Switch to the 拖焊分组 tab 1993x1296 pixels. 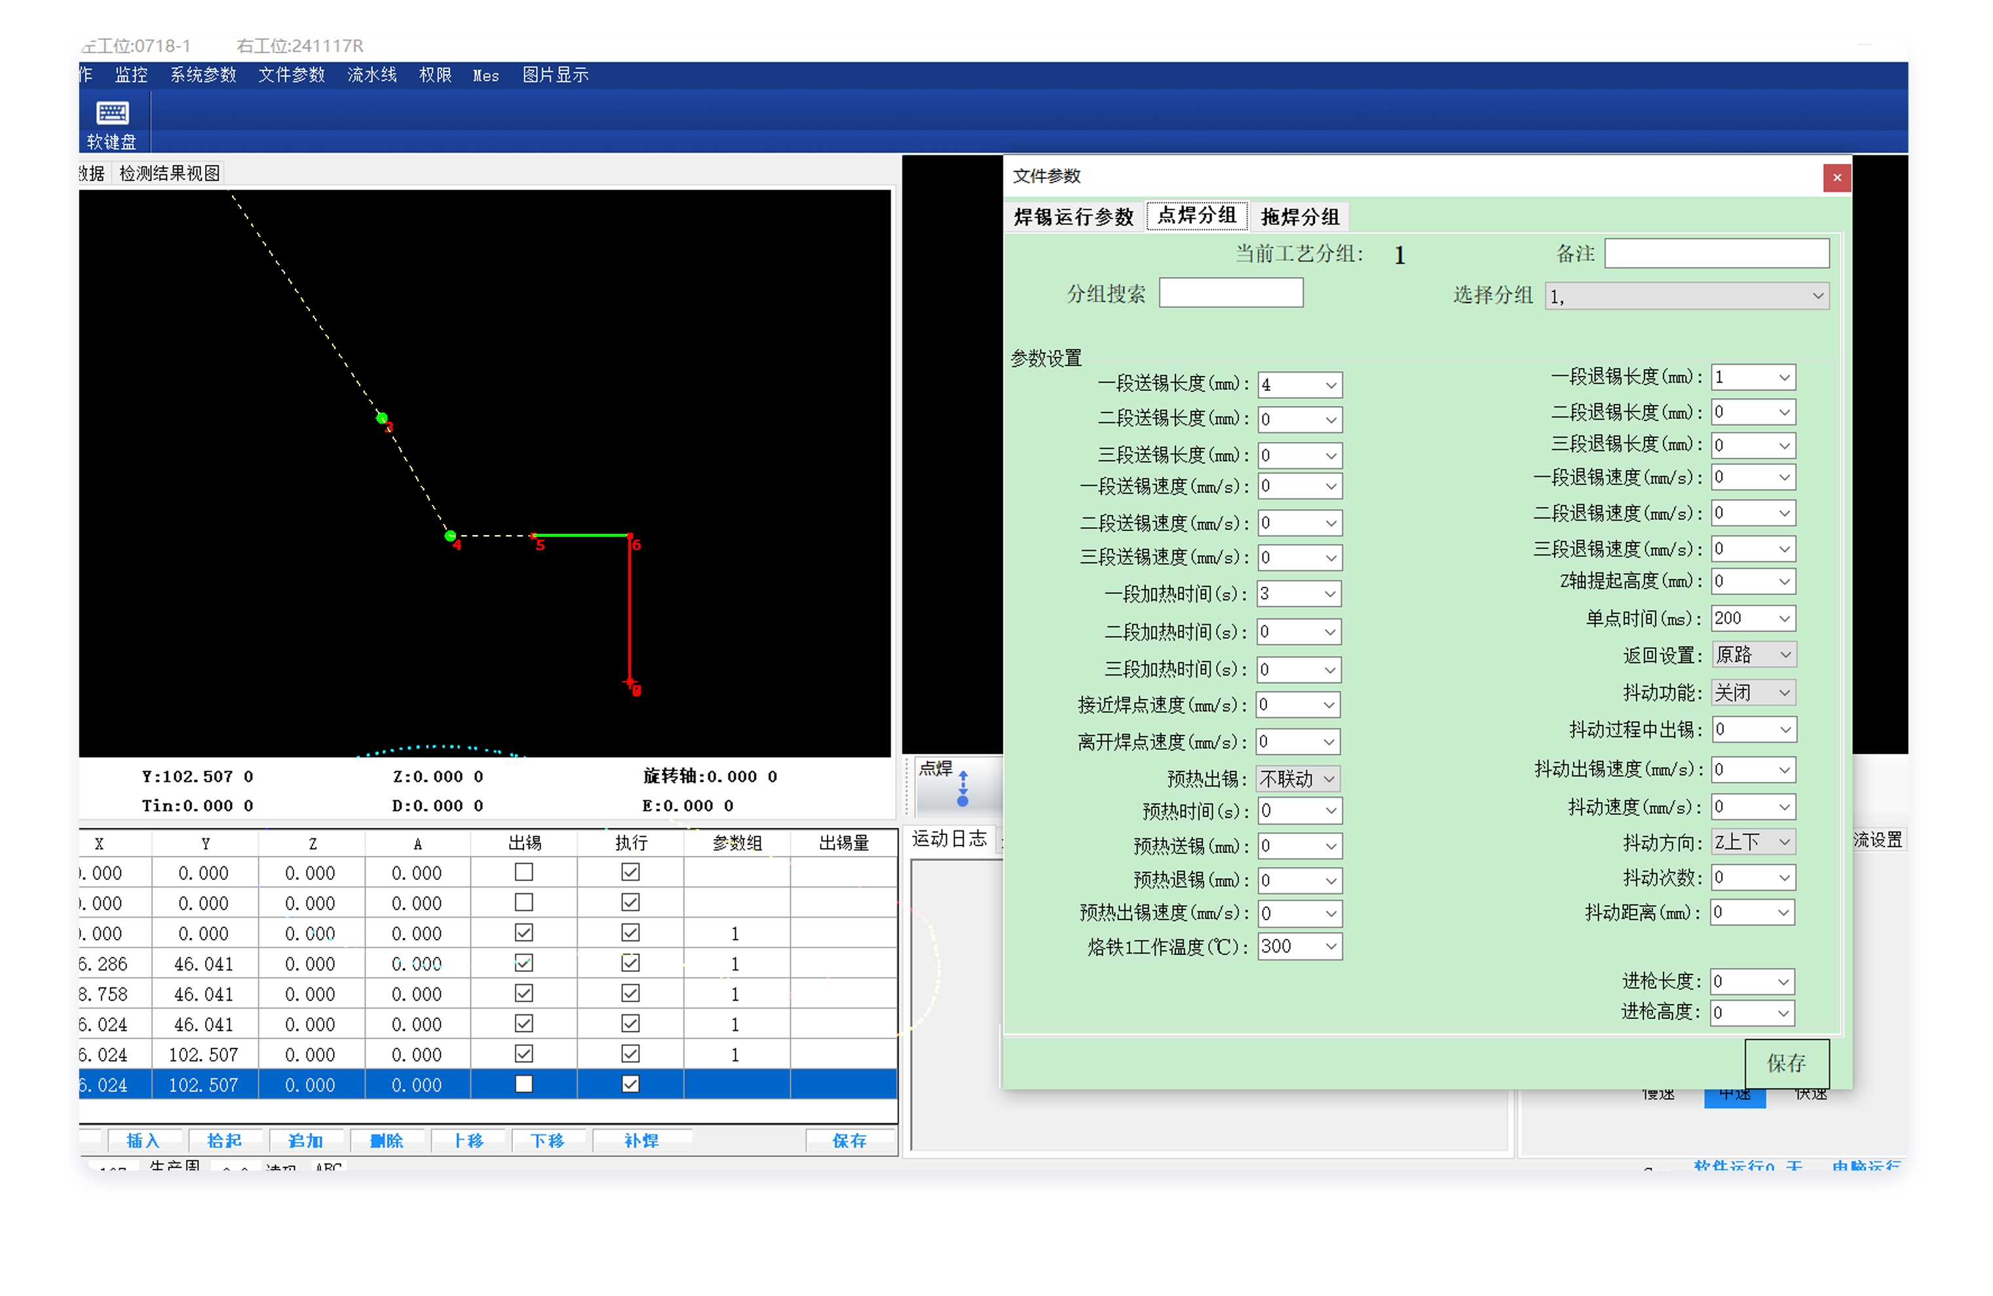(x=1300, y=217)
